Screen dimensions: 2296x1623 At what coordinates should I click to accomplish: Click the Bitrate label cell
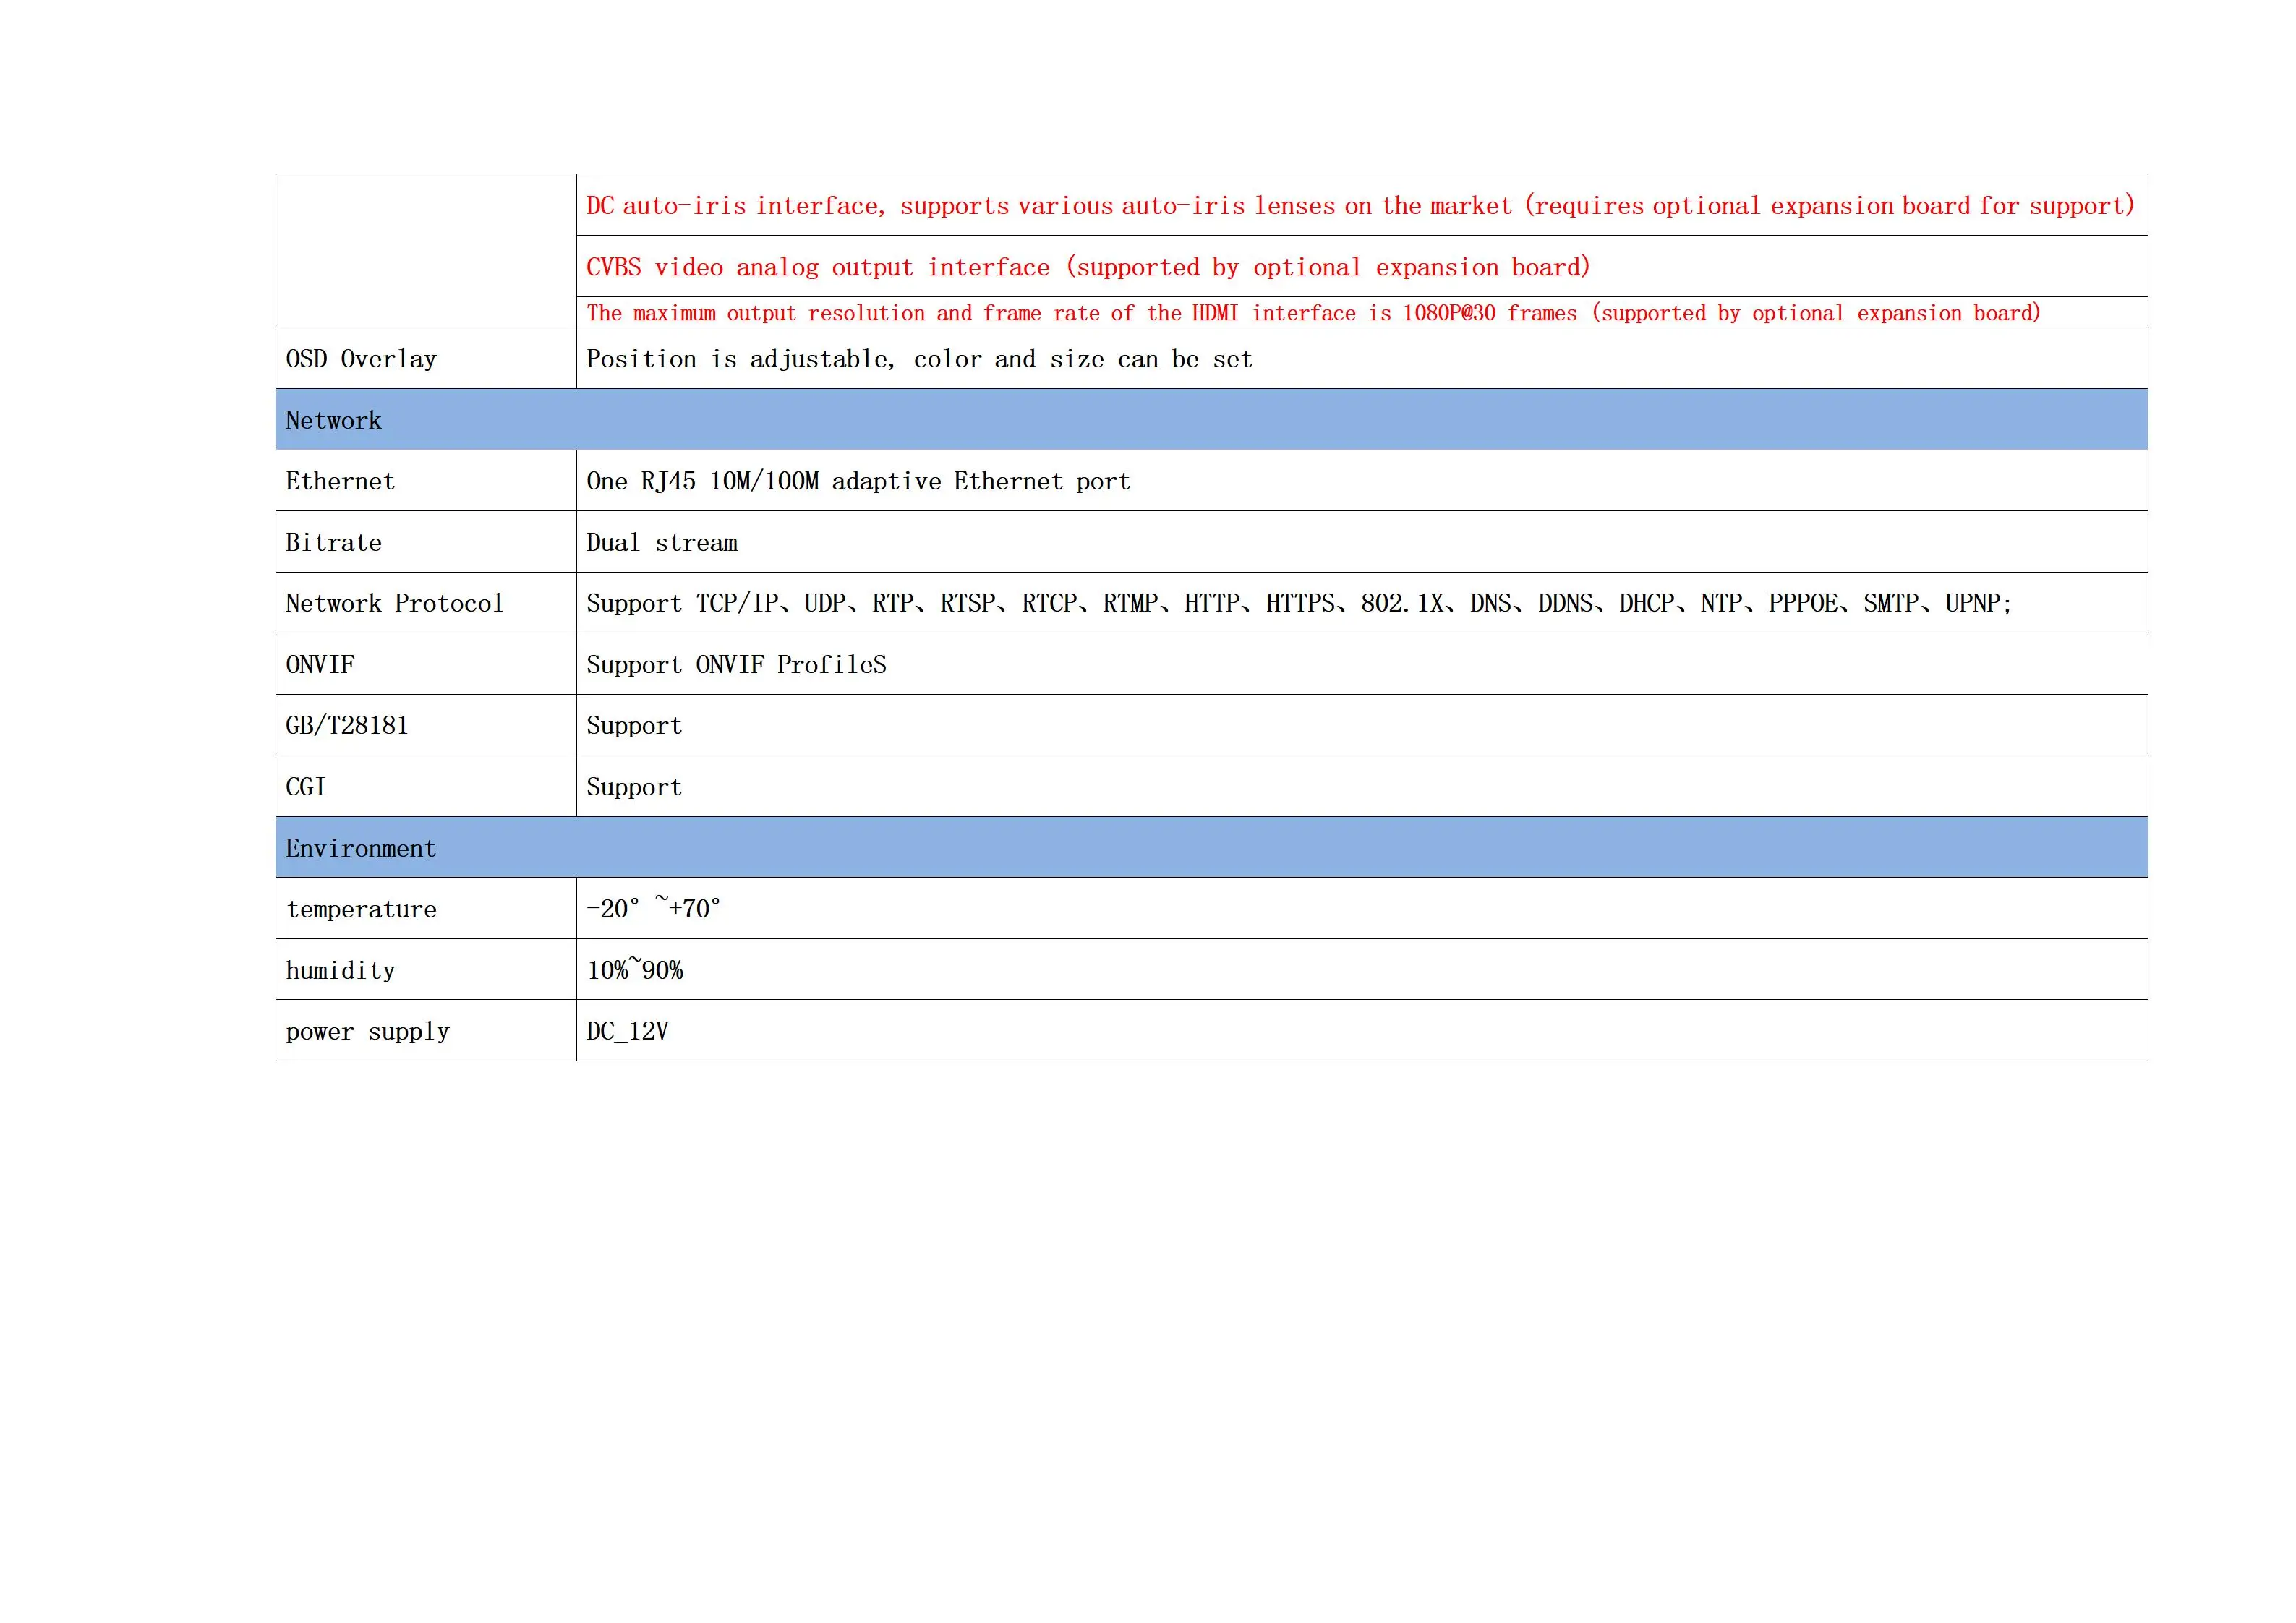pos(333,542)
